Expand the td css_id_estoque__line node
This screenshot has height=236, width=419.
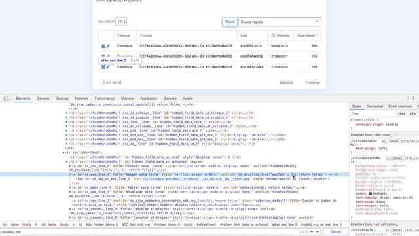pos(67,113)
